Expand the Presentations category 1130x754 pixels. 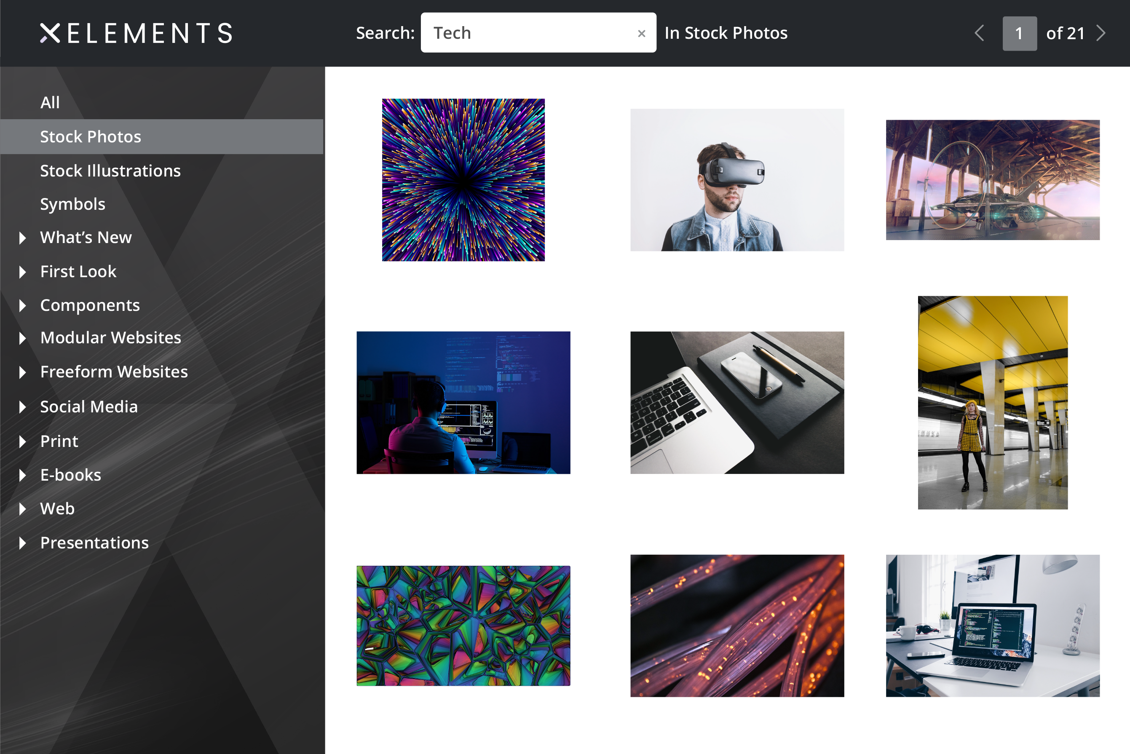[94, 543]
